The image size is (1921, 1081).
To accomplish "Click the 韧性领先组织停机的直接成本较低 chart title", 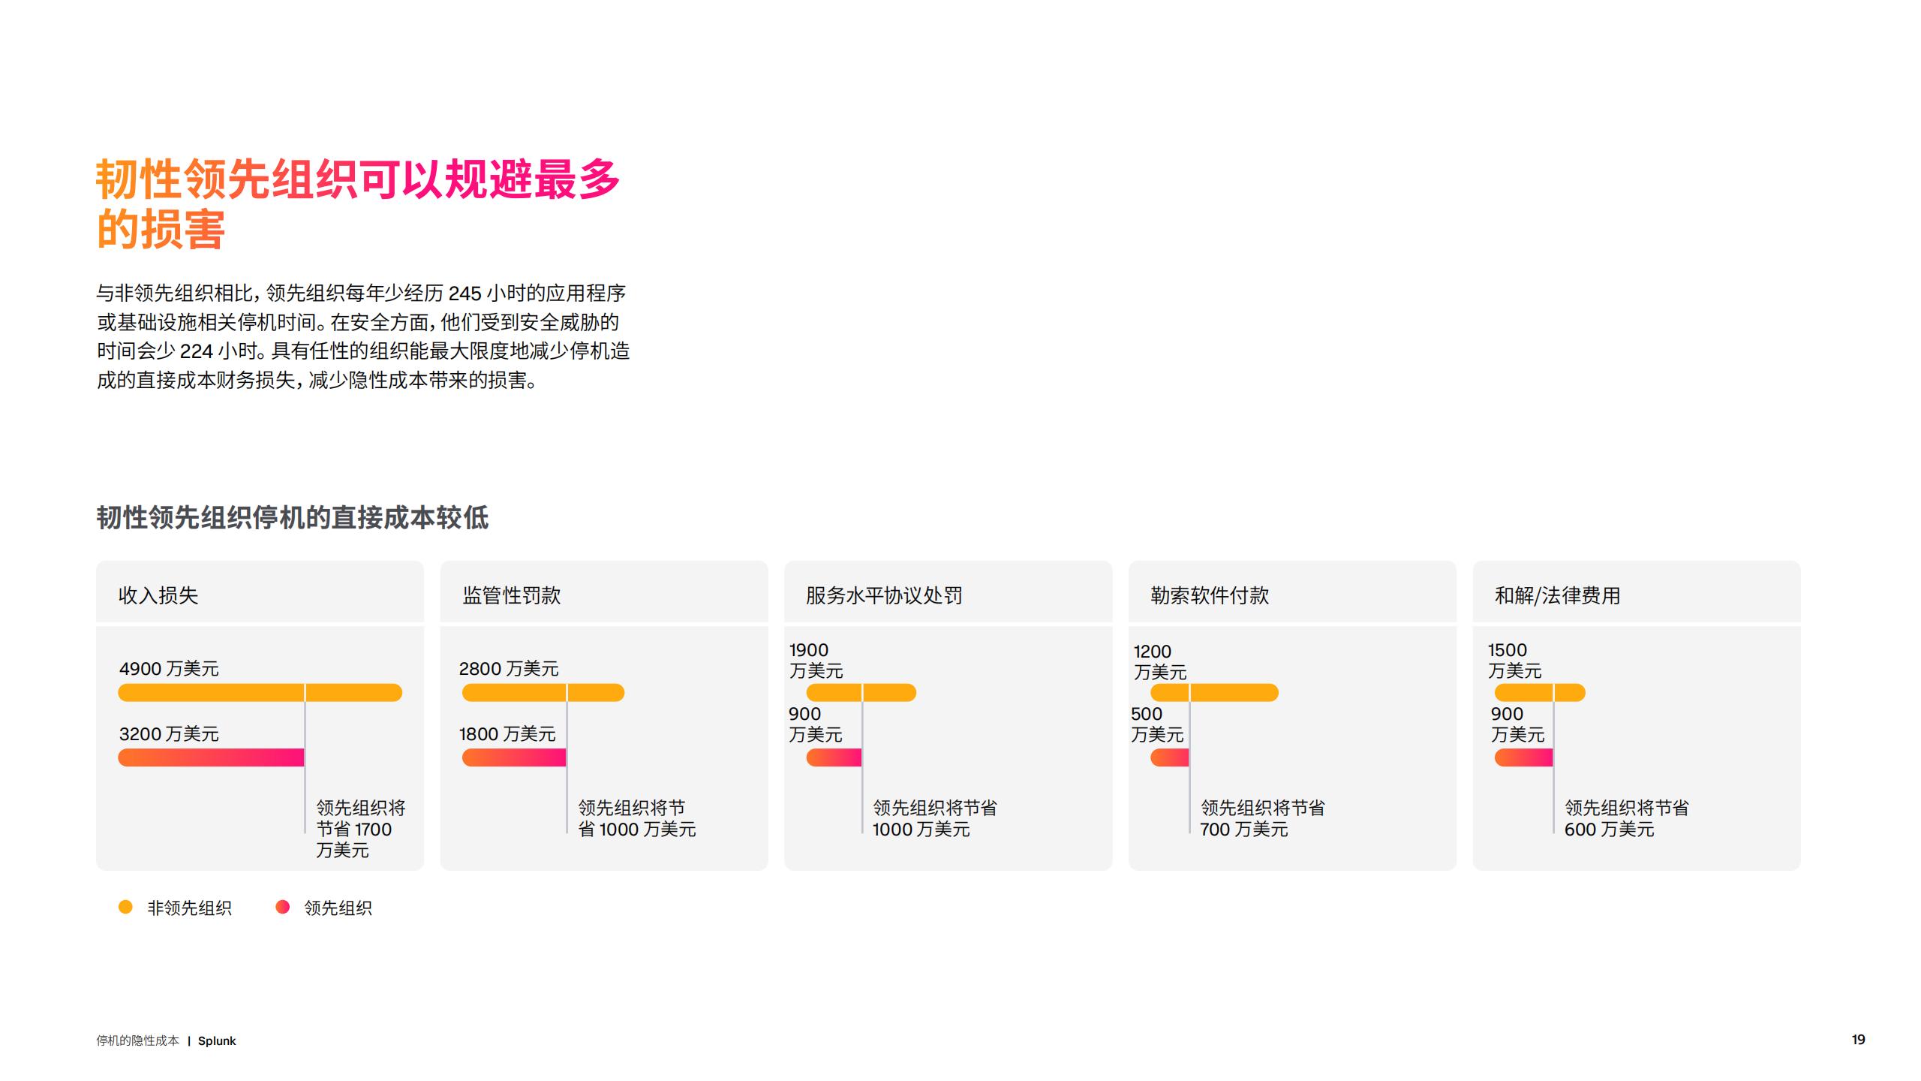I will click(293, 517).
